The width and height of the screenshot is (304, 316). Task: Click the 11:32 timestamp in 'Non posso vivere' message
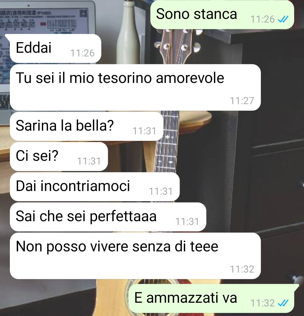pos(242,269)
